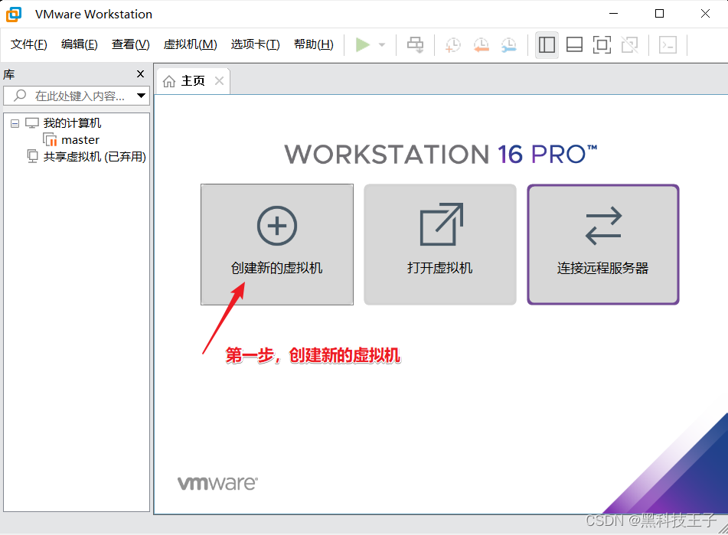
Task: Open the 帮助(H) menu
Action: point(313,44)
